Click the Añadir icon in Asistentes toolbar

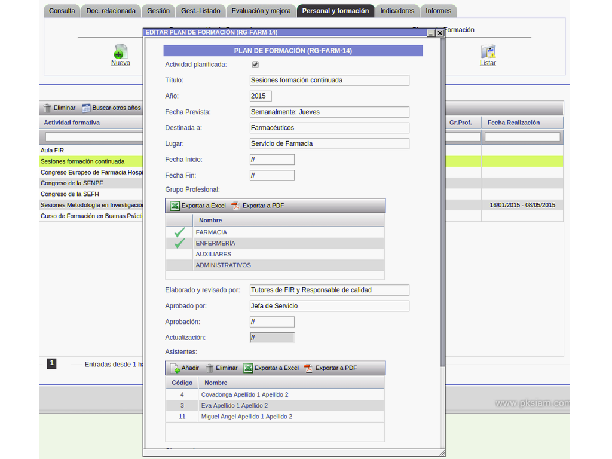(175, 368)
